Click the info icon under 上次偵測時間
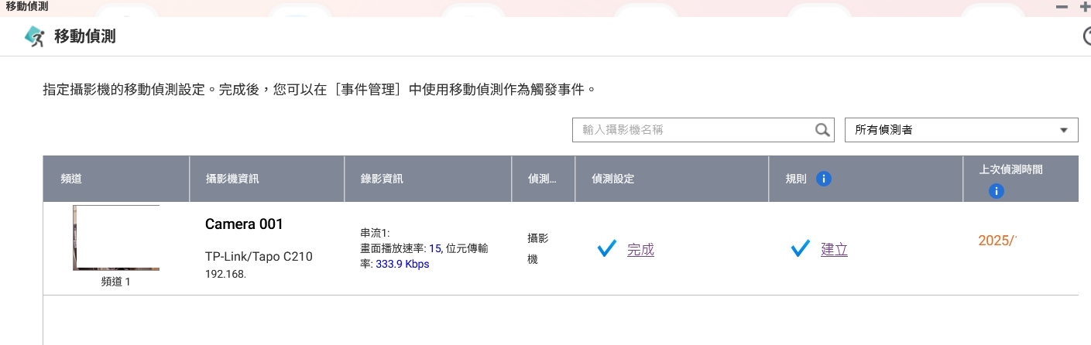Viewport: 1091px width, 345px height. pyautogui.click(x=997, y=191)
